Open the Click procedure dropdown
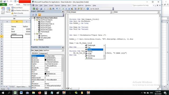169x95 pixels. [158, 12]
